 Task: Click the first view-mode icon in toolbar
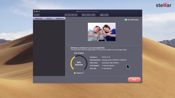[x=66, y=15]
